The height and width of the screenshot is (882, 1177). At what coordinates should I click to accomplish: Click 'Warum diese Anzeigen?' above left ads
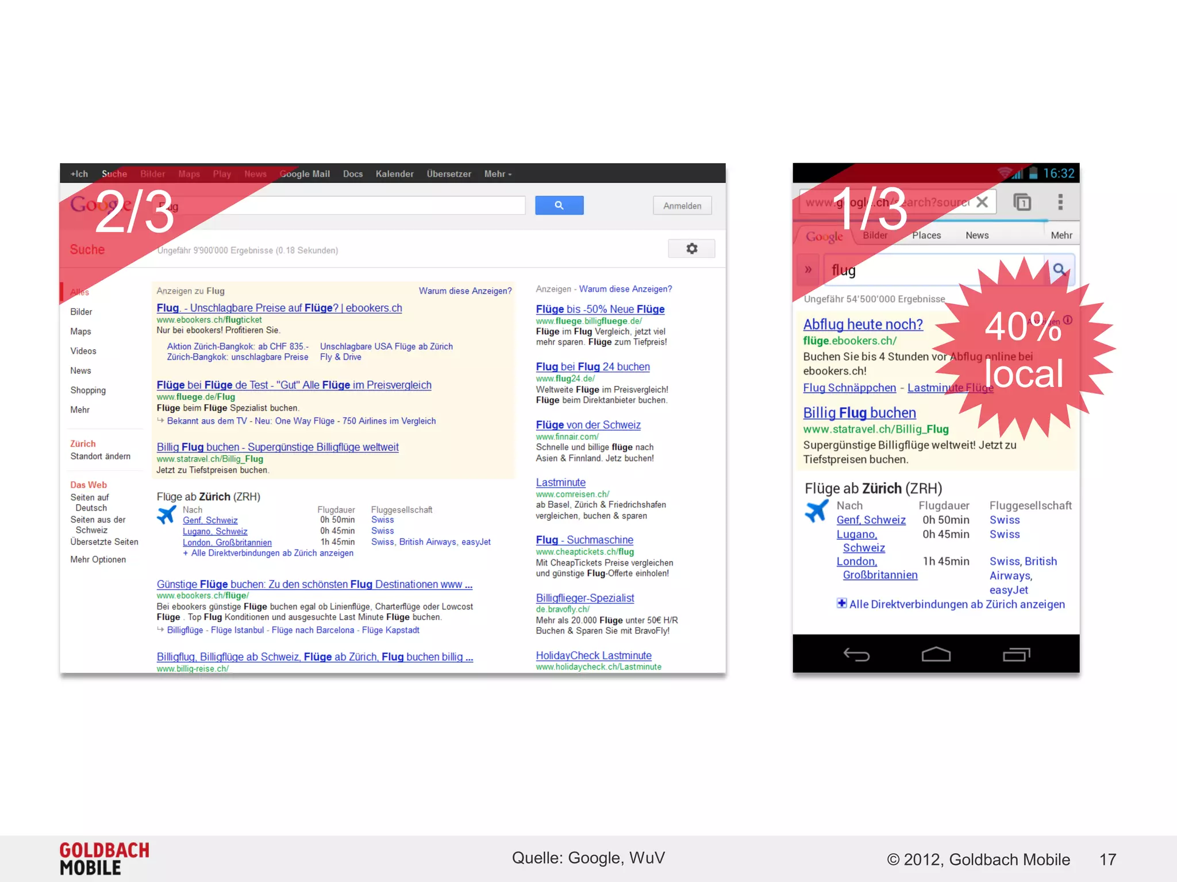coord(465,291)
